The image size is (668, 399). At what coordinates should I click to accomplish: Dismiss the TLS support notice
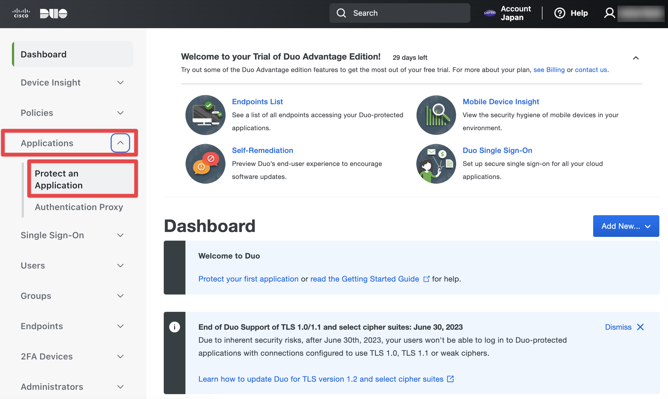(618, 327)
